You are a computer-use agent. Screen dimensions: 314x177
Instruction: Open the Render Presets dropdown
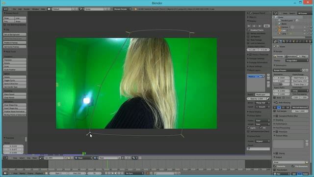tap(288, 70)
